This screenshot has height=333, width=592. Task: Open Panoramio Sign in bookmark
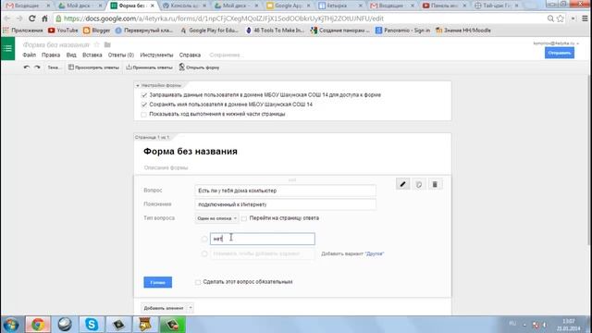403,31
